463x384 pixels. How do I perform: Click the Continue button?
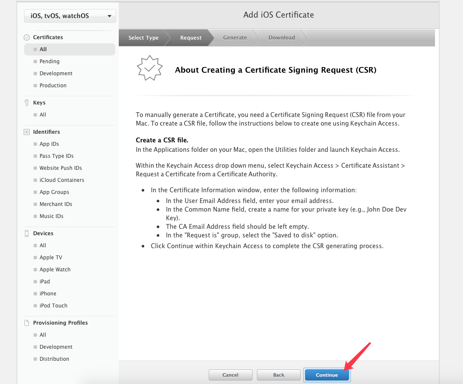(327, 375)
